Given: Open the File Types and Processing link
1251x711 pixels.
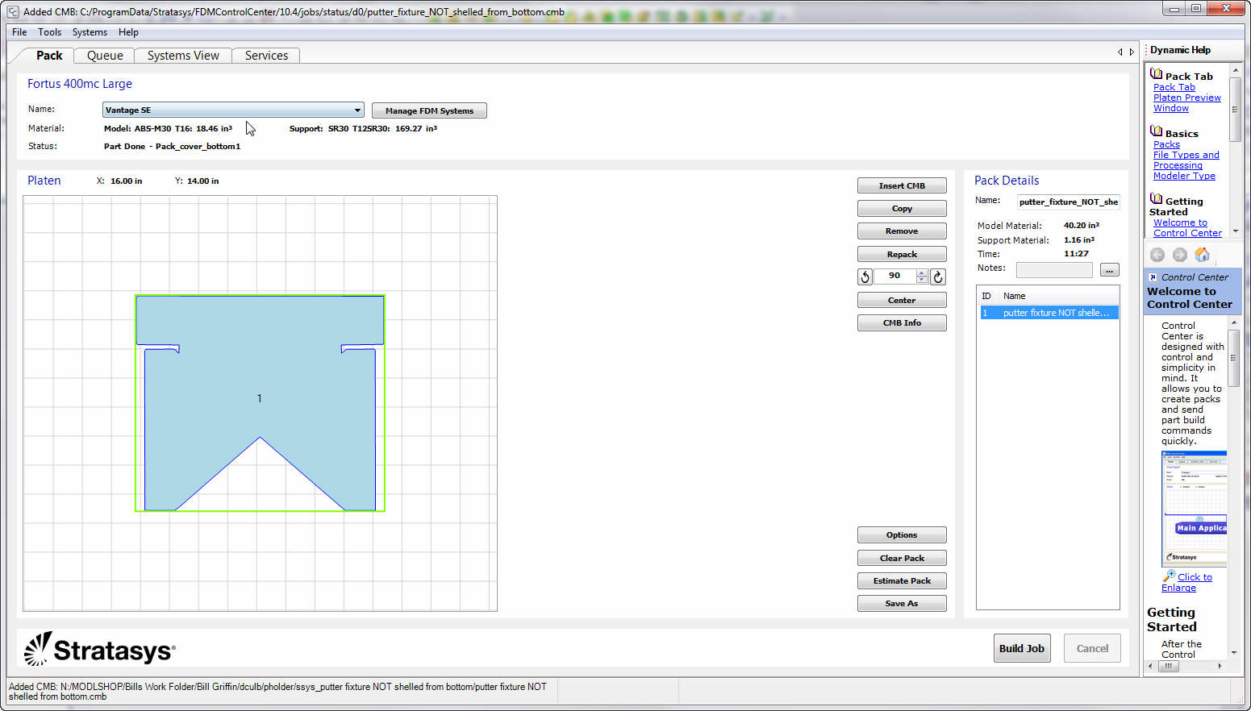Looking at the screenshot, I should pyautogui.click(x=1186, y=160).
